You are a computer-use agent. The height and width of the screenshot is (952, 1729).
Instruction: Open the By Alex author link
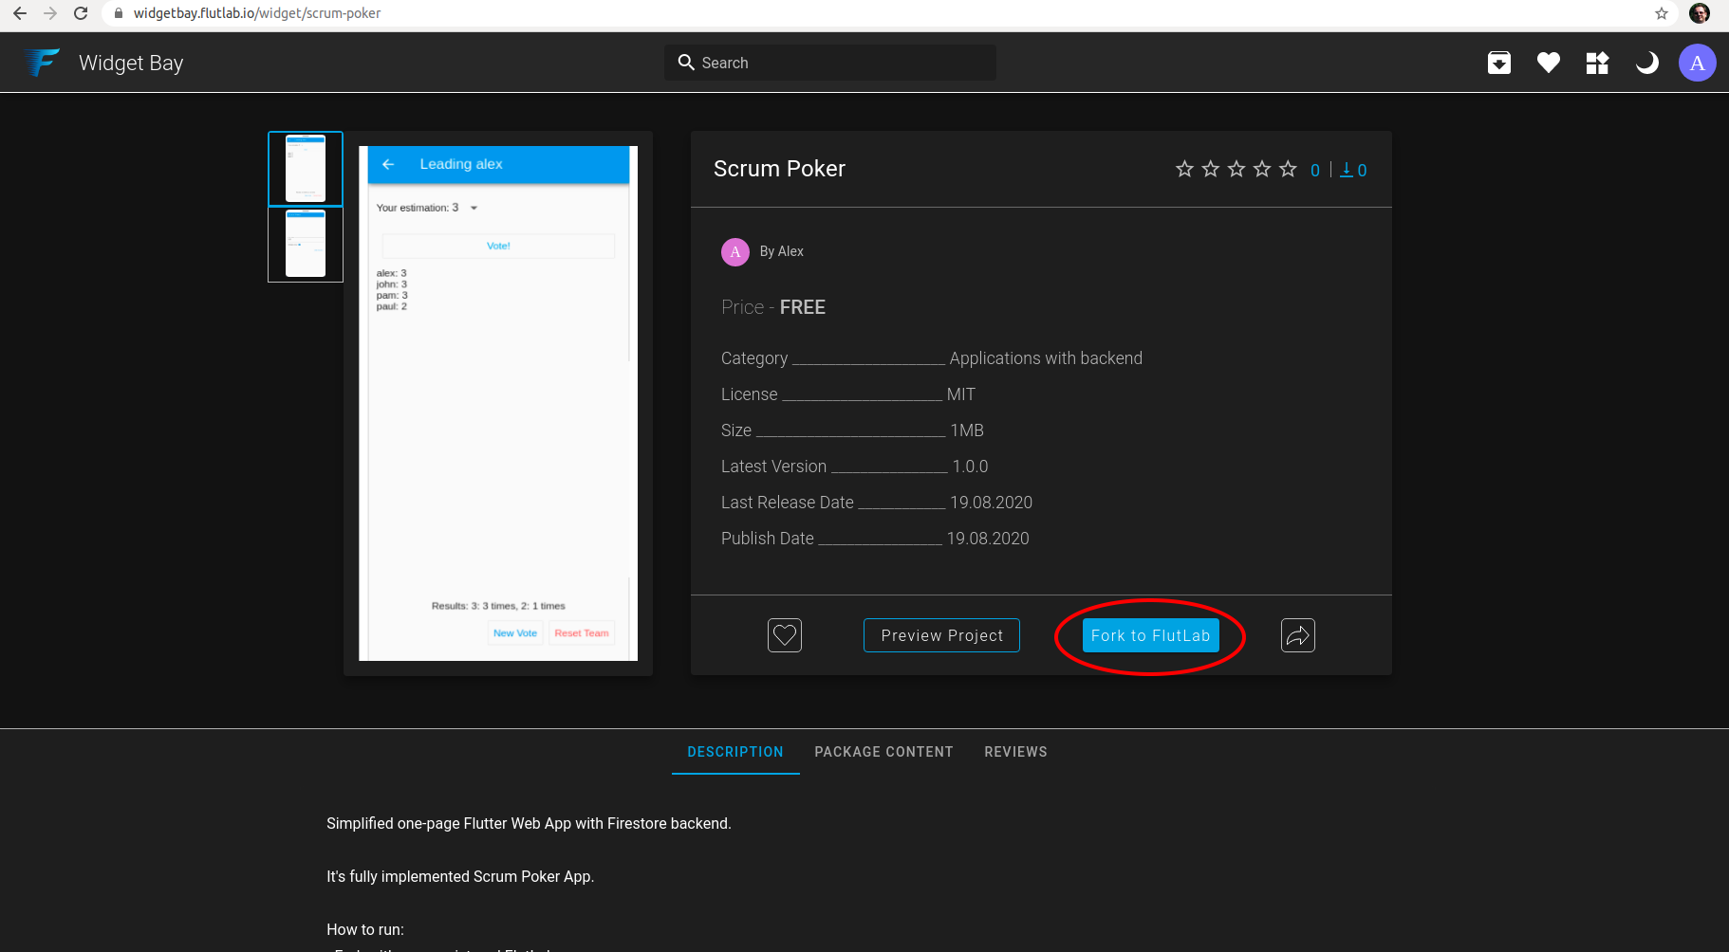782,251
